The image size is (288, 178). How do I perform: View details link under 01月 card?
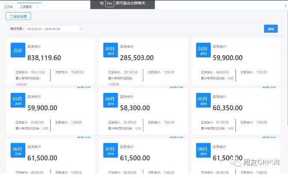[177, 87]
